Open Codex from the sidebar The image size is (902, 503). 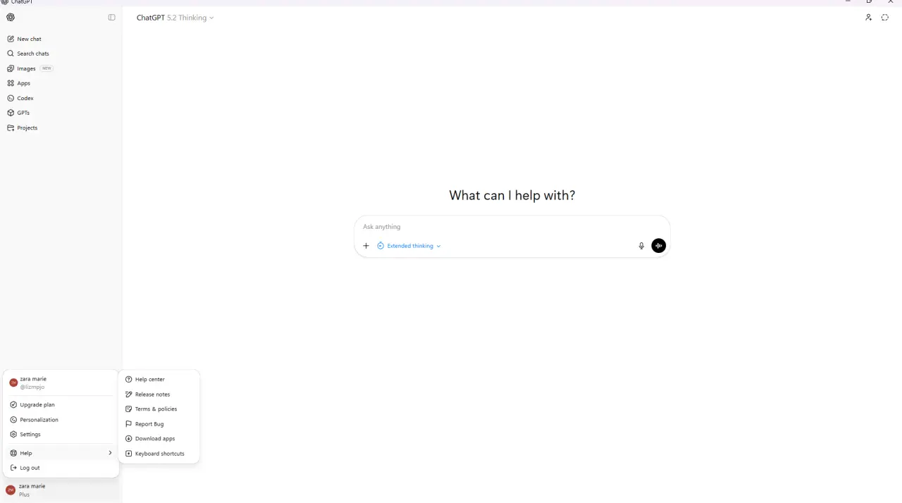[61, 98]
